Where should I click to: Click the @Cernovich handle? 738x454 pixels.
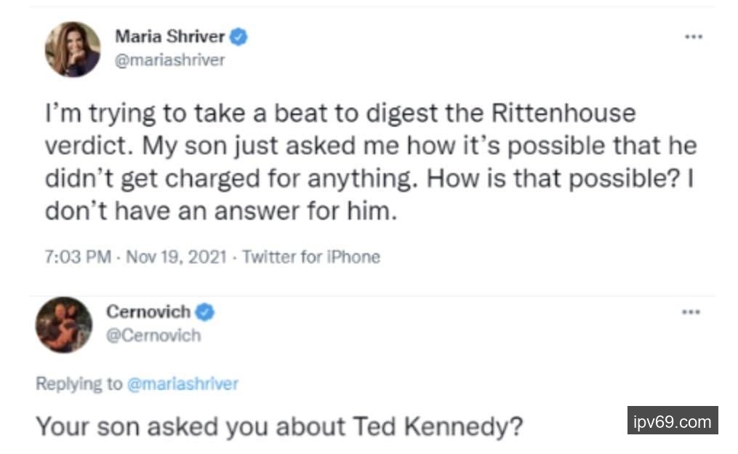153,335
